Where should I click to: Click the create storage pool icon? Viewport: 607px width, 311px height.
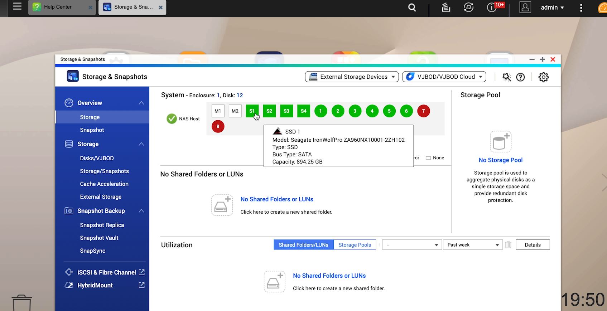[x=501, y=142]
